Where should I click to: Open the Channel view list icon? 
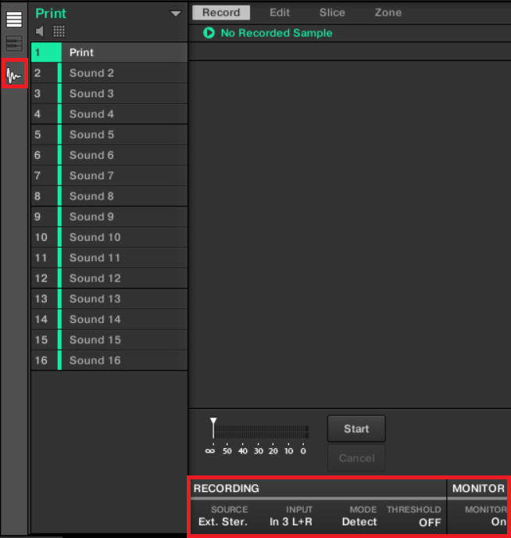(14, 20)
